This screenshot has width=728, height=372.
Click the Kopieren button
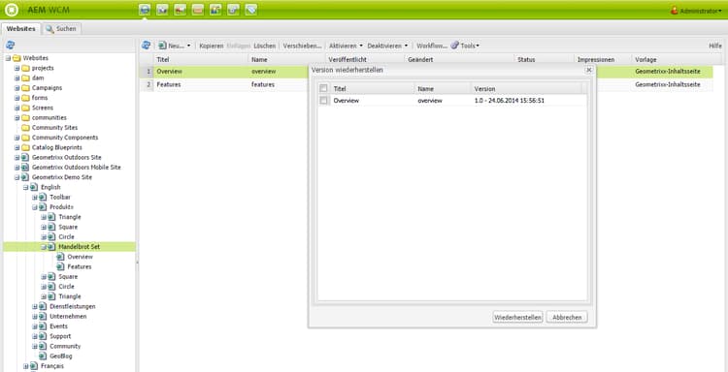point(212,46)
